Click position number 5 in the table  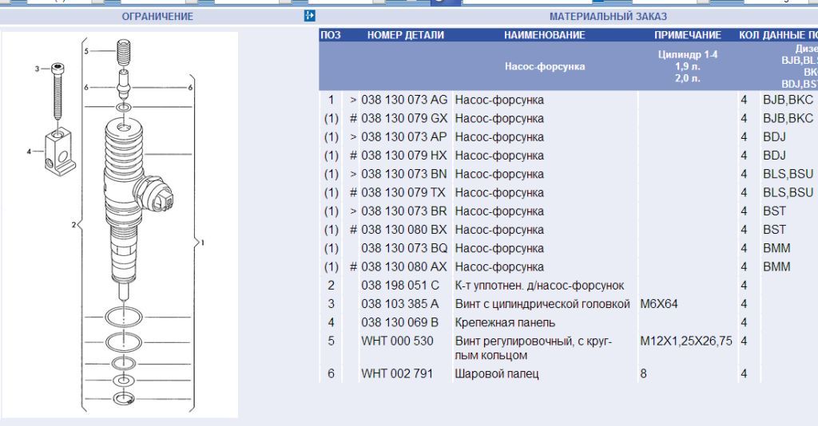click(x=332, y=341)
